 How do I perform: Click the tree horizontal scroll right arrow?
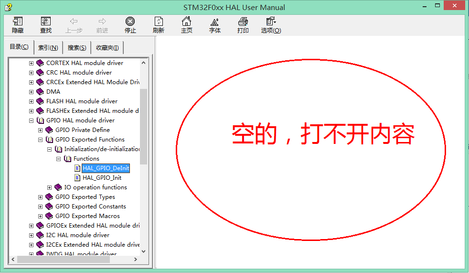136,259
